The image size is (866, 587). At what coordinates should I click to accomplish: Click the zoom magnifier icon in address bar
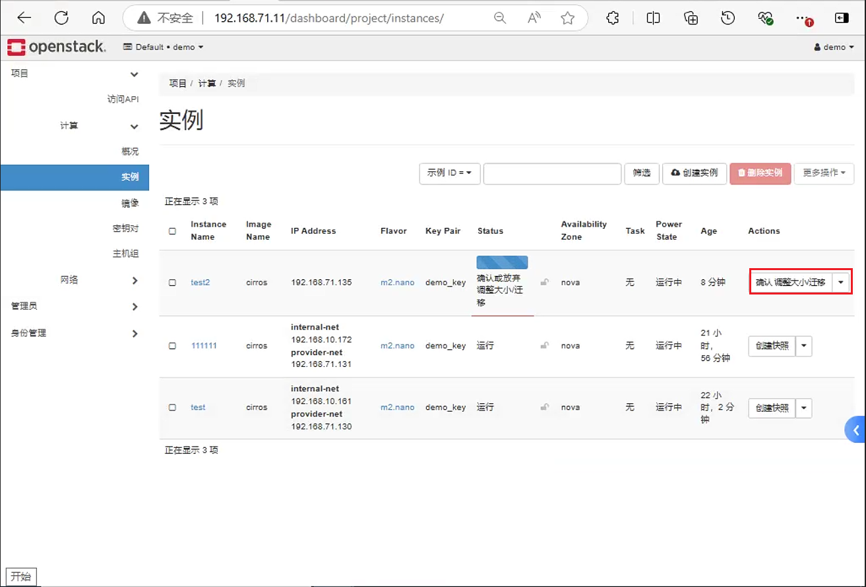click(500, 18)
